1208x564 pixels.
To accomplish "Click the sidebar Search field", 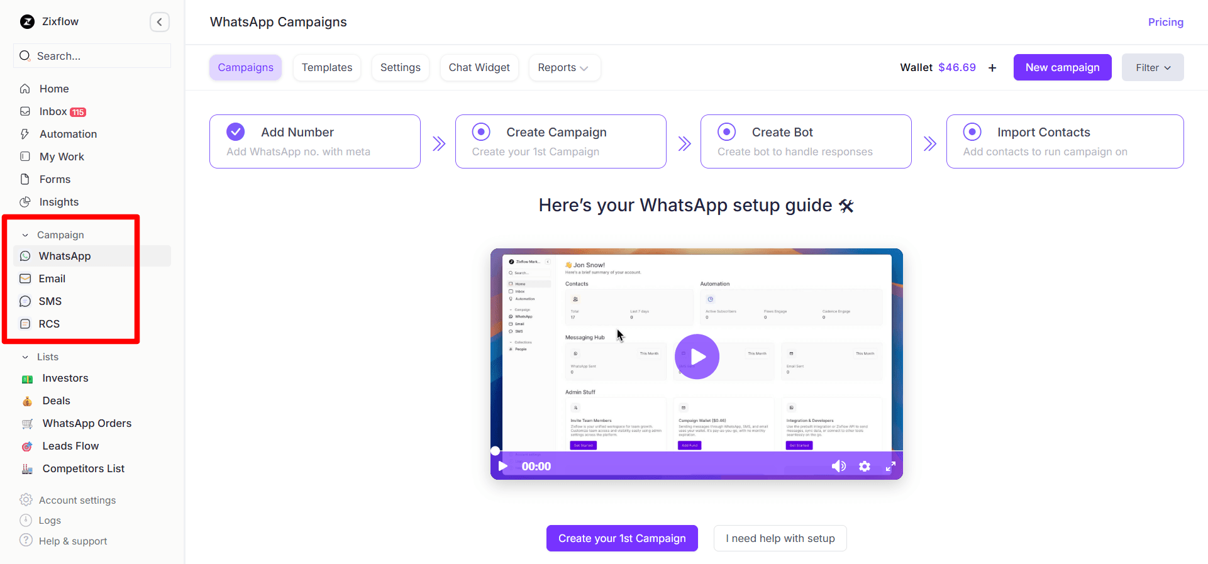I will click(92, 56).
